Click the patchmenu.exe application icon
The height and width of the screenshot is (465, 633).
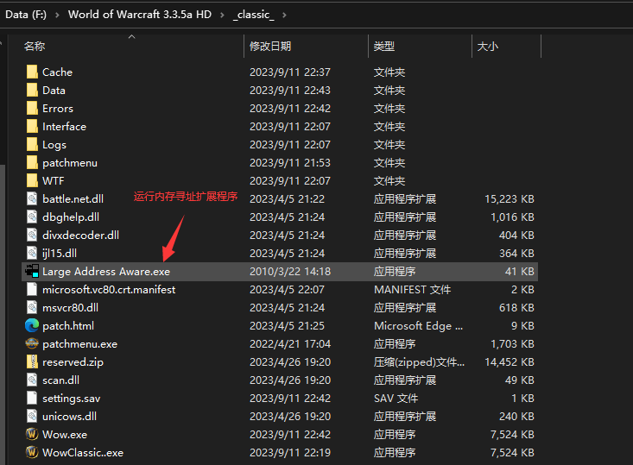click(32, 343)
